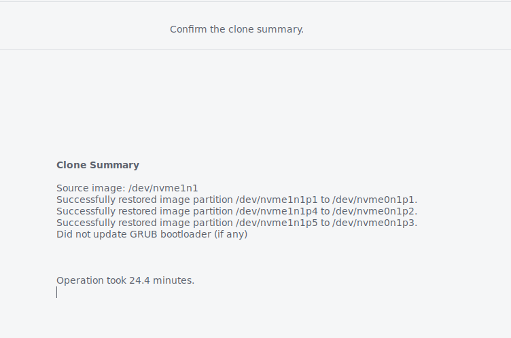
Task: Click the '(if any)' text
Action: tap(231, 234)
